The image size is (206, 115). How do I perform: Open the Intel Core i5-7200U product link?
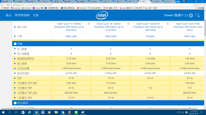(x=109, y=27)
